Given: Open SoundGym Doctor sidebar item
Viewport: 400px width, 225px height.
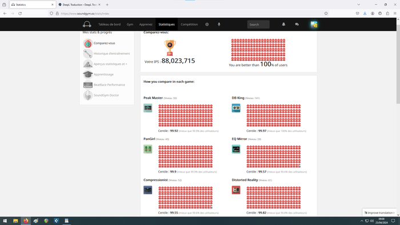Looking at the screenshot, I should pyautogui.click(x=106, y=95).
